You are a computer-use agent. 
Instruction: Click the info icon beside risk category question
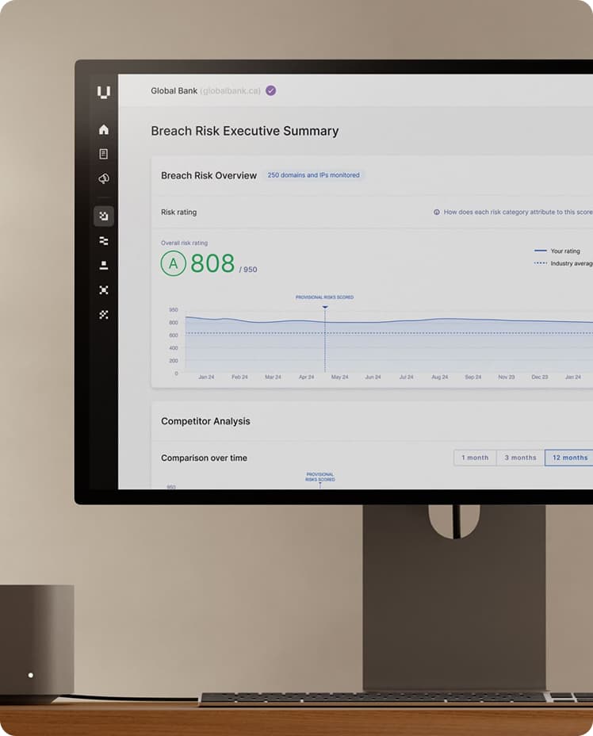436,213
